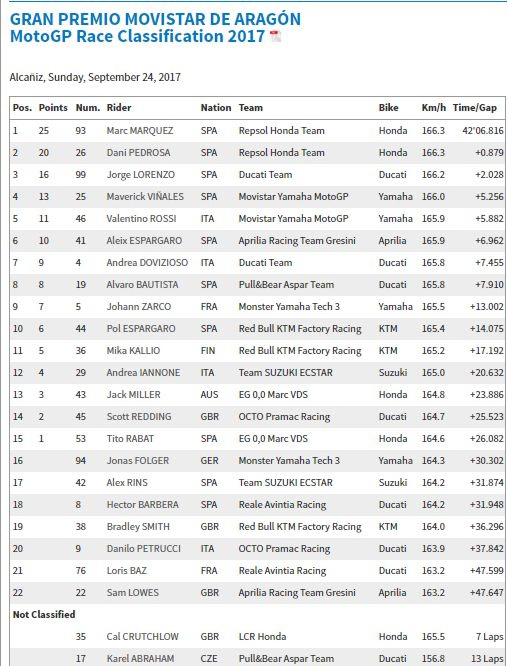Click the Pos. column header
Image resolution: width=508 pixels, height=666 pixels.
(22, 108)
